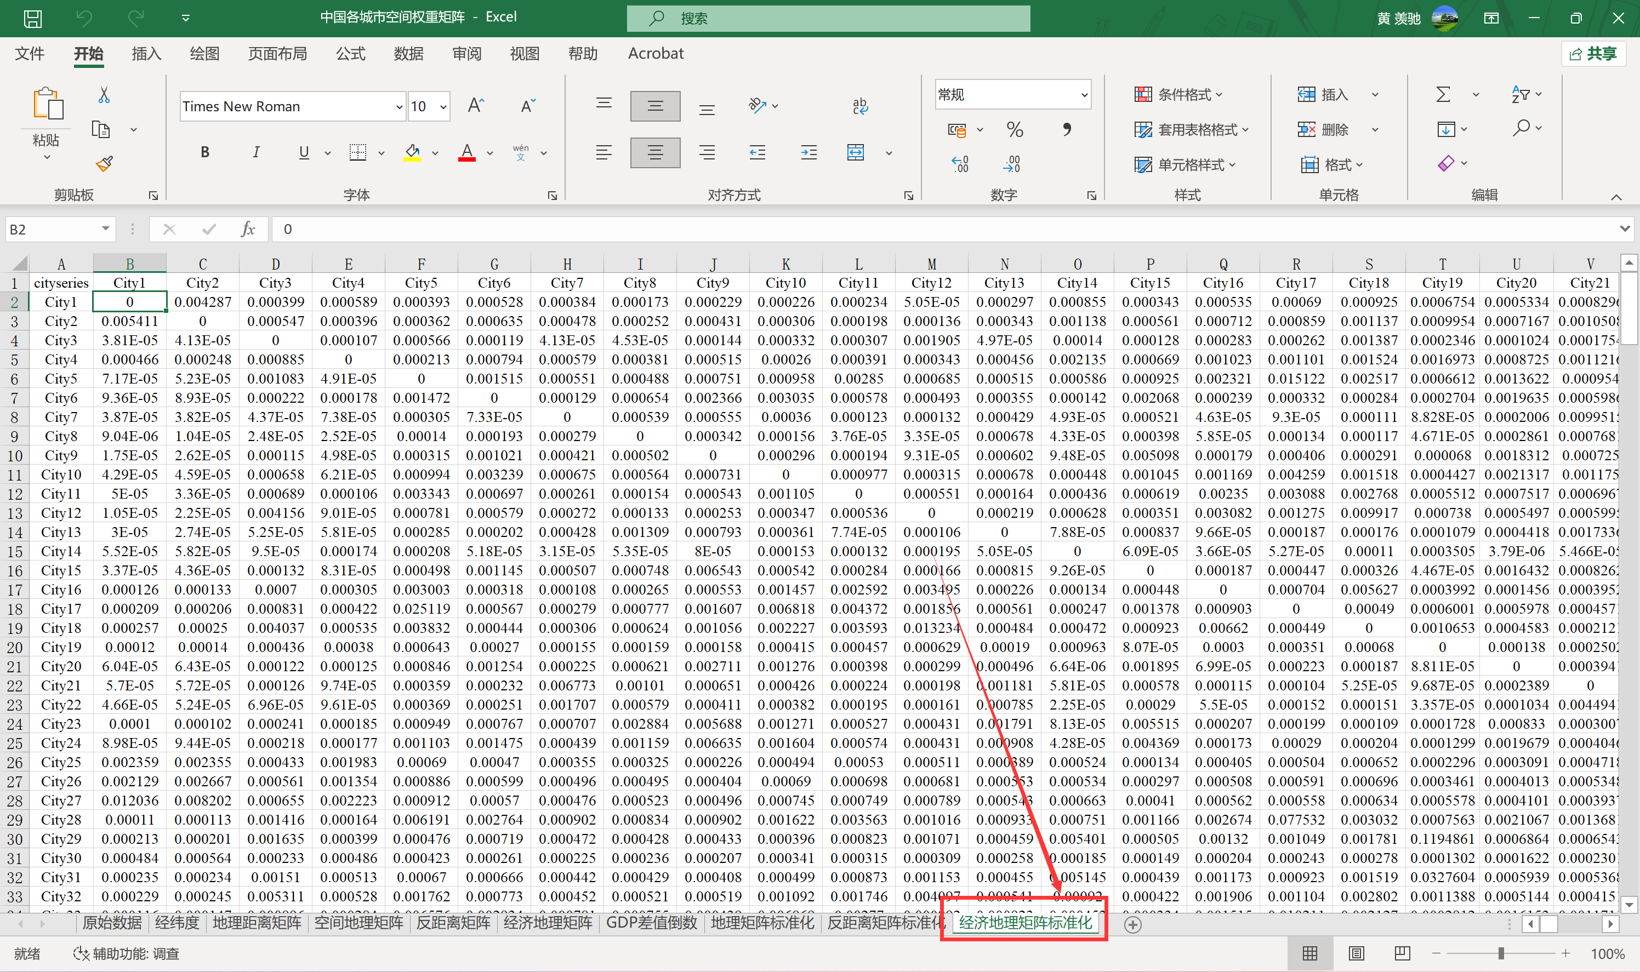Click the Percent Style icon
The image size is (1640, 972).
(1014, 130)
